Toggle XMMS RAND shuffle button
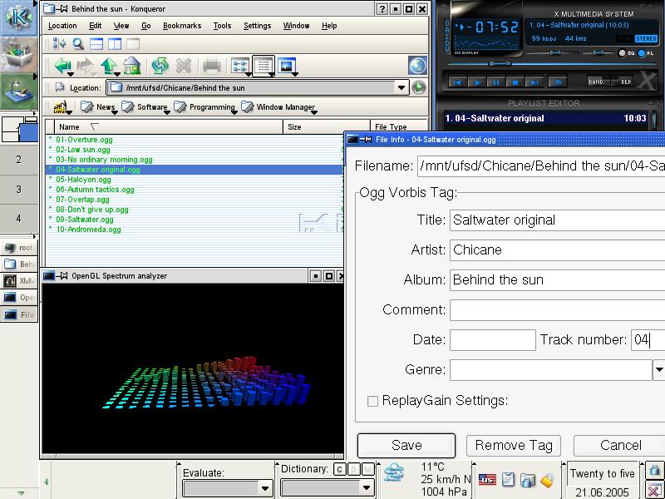 (x=598, y=82)
